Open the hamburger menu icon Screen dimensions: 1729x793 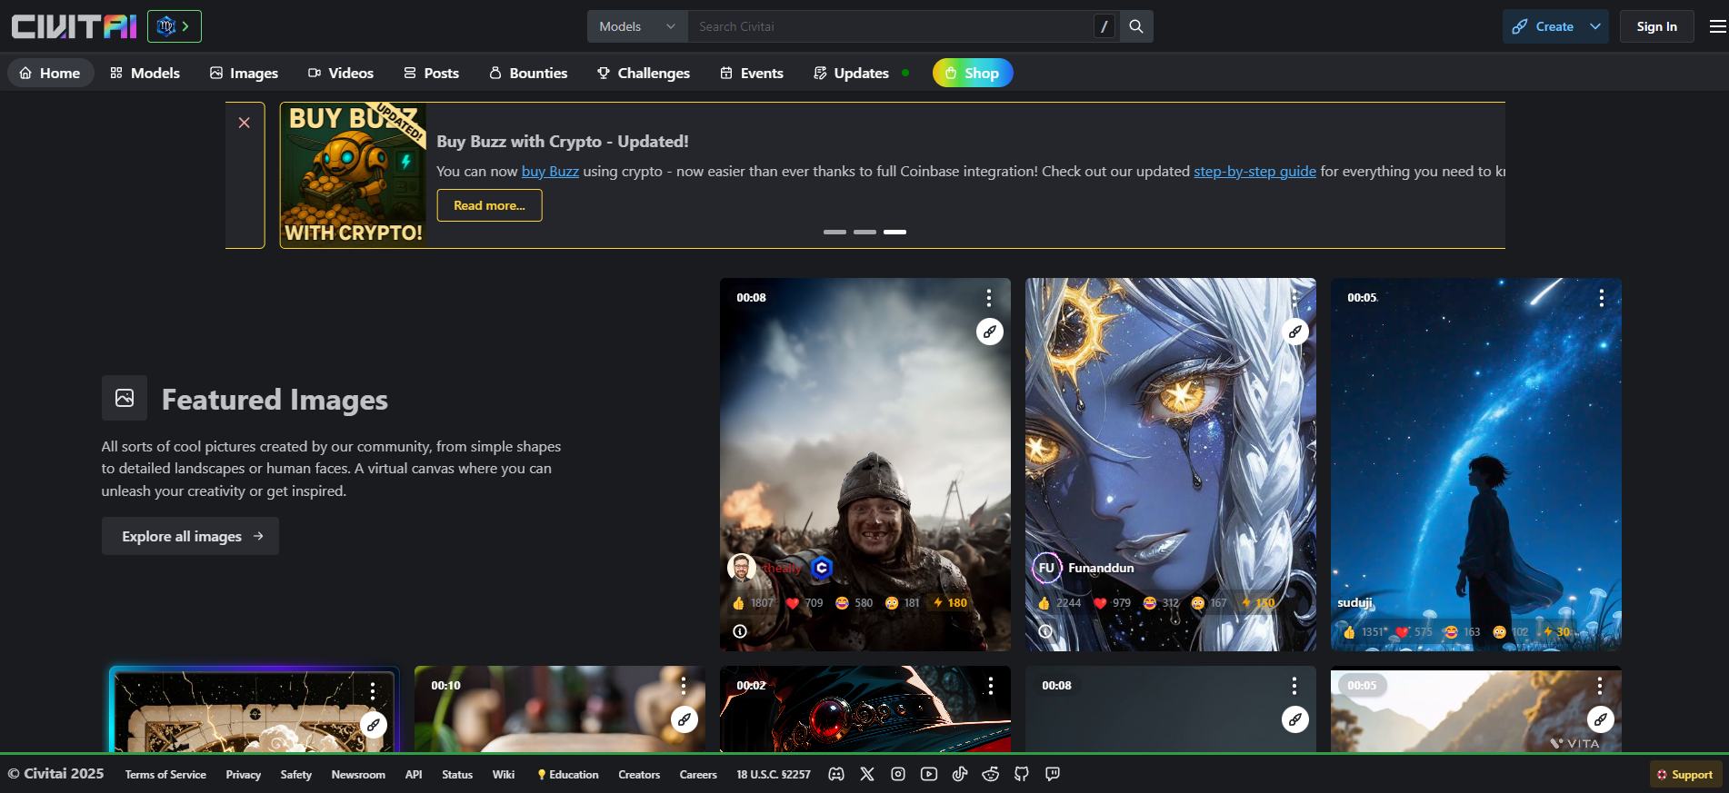tap(1717, 26)
